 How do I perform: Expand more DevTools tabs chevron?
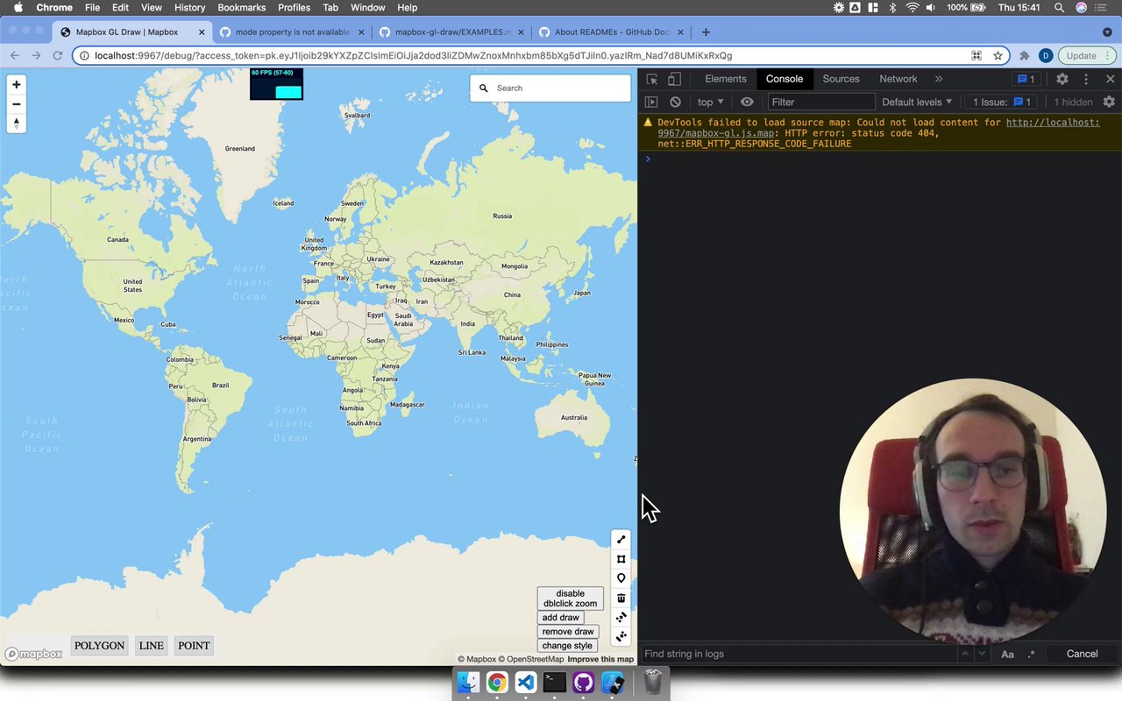click(x=939, y=79)
